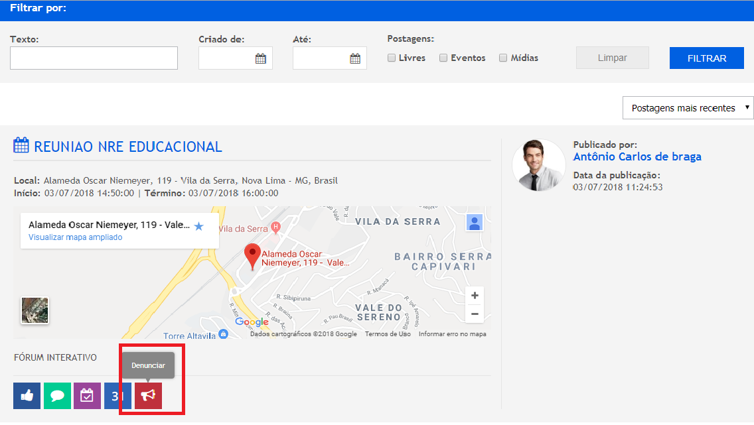Expand the Postagens mais recentes dropdown
Viewport: 754px width, 425px height.
688,108
